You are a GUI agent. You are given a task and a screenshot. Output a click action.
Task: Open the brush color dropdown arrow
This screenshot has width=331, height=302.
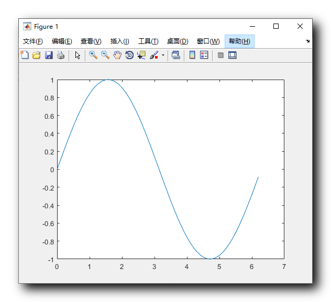[x=163, y=55]
